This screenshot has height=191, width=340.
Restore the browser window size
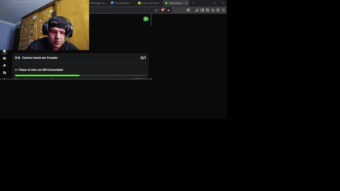click(x=215, y=3)
